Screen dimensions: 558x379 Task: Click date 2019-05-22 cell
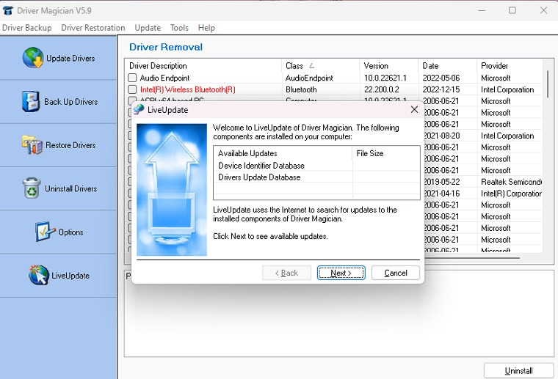point(441,182)
